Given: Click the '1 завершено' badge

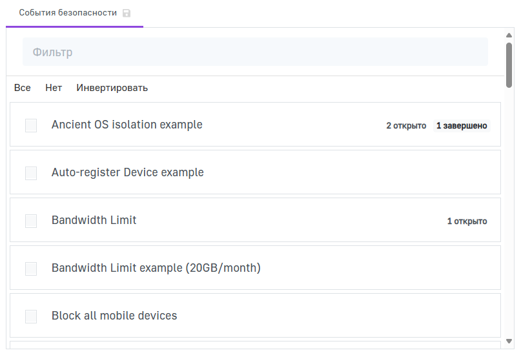Looking at the screenshot, I should click(x=462, y=126).
